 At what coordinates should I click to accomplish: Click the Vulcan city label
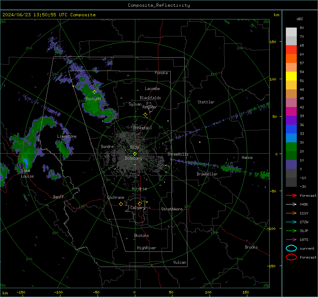coord(180,262)
